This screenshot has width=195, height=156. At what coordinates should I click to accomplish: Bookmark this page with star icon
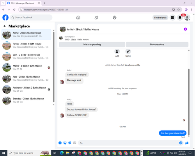179,10
